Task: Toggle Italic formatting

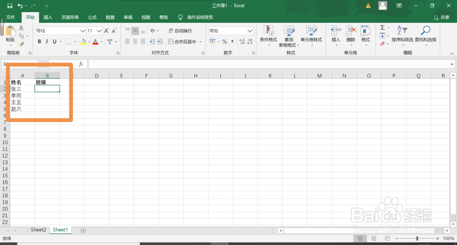Action: (47, 42)
